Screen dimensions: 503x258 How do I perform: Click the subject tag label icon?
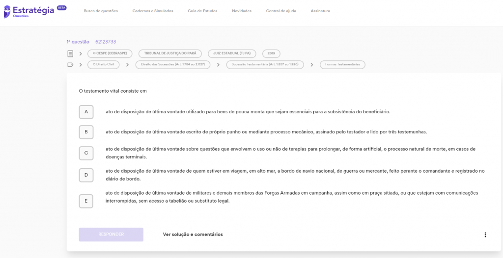[70, 65]
